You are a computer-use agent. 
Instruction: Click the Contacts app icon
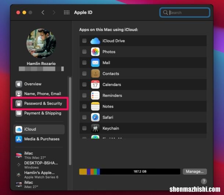point(95,73)
